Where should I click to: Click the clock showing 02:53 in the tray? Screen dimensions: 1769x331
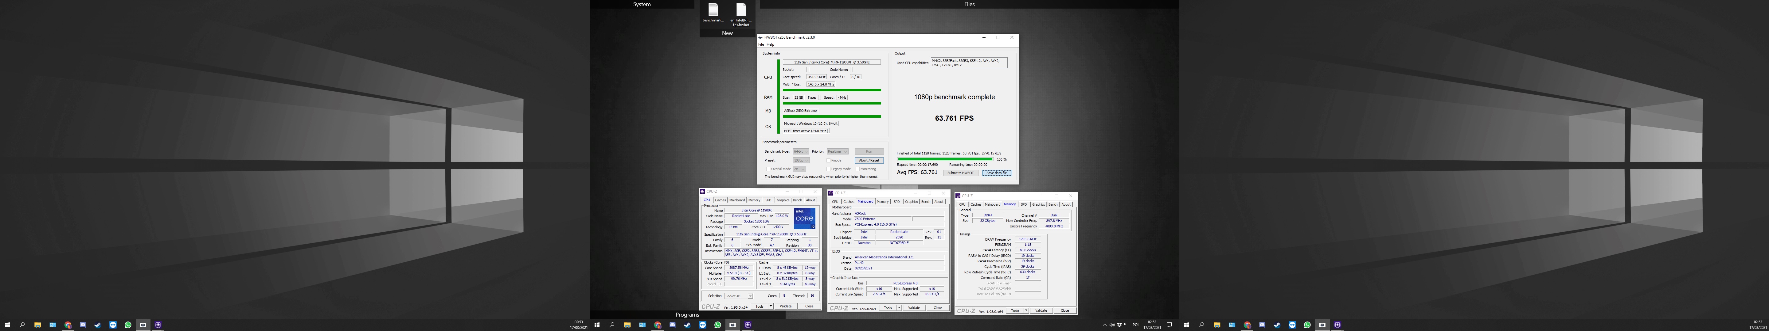click(1152, 322)
